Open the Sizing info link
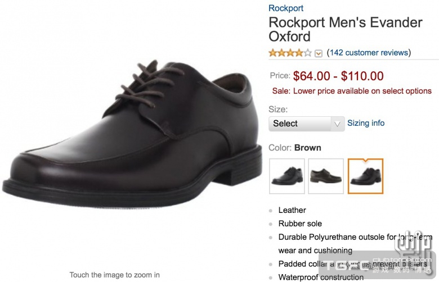The height and width of the screenshot is (282, 439). click(366, 123)
